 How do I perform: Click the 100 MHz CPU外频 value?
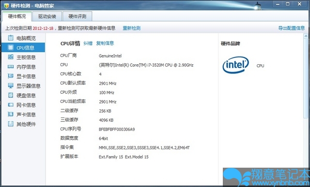[107, 92]
